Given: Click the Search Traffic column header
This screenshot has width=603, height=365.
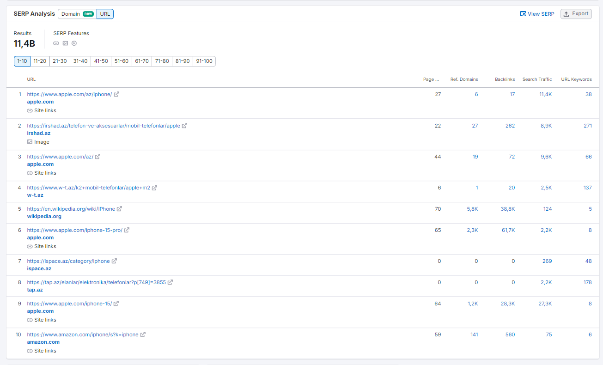Looking at the screenshot, I should pos(537,79).
